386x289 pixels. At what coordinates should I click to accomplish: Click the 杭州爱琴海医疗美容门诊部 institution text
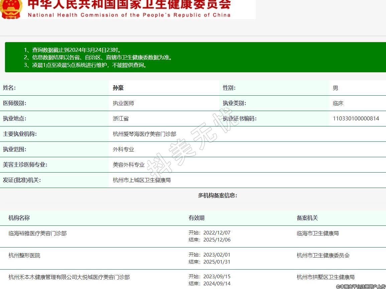click(x=144, y=134)
